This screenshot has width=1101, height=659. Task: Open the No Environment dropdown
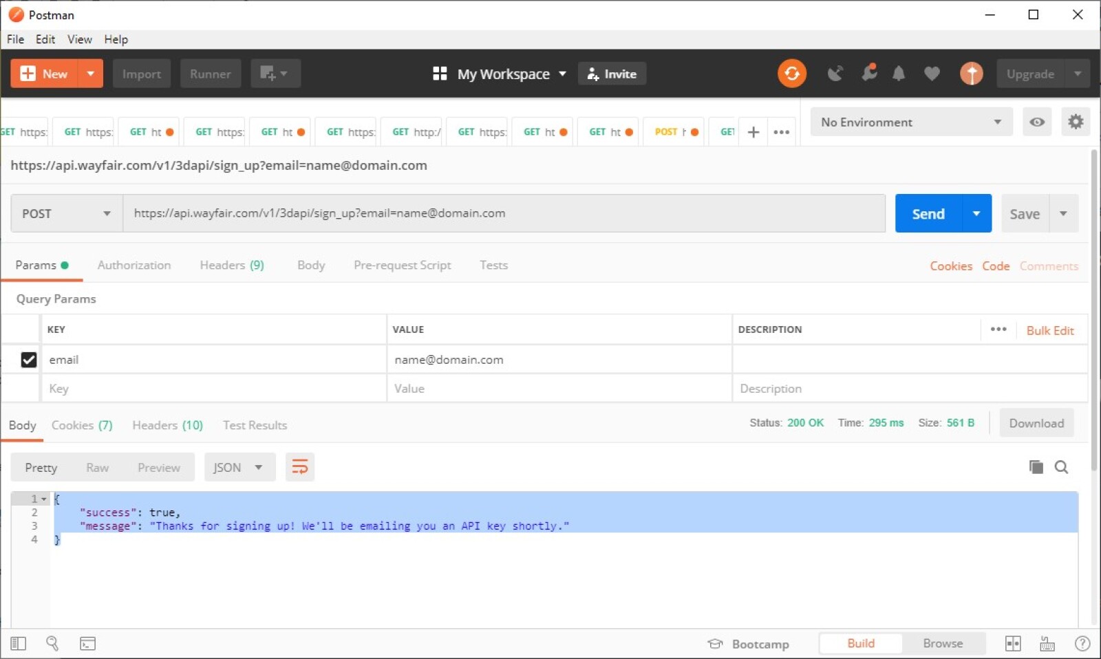click(x=910, y=122)
